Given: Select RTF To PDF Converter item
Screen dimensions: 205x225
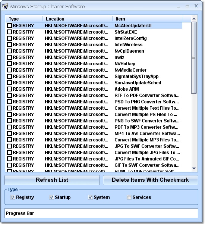Looking at the screenshot, I should [147, 96].
